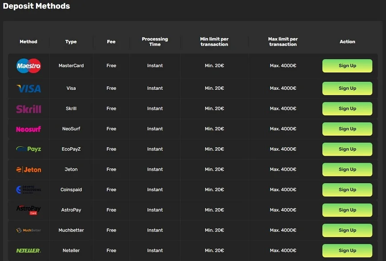The image size is (386, 261).
Task: Click the Method column header
Action: click(x=28, y=42)
